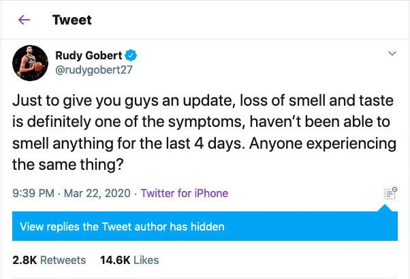Open the Rudy Gobert display name
Viewport: 410px width, 279px height.
point(89,55)
